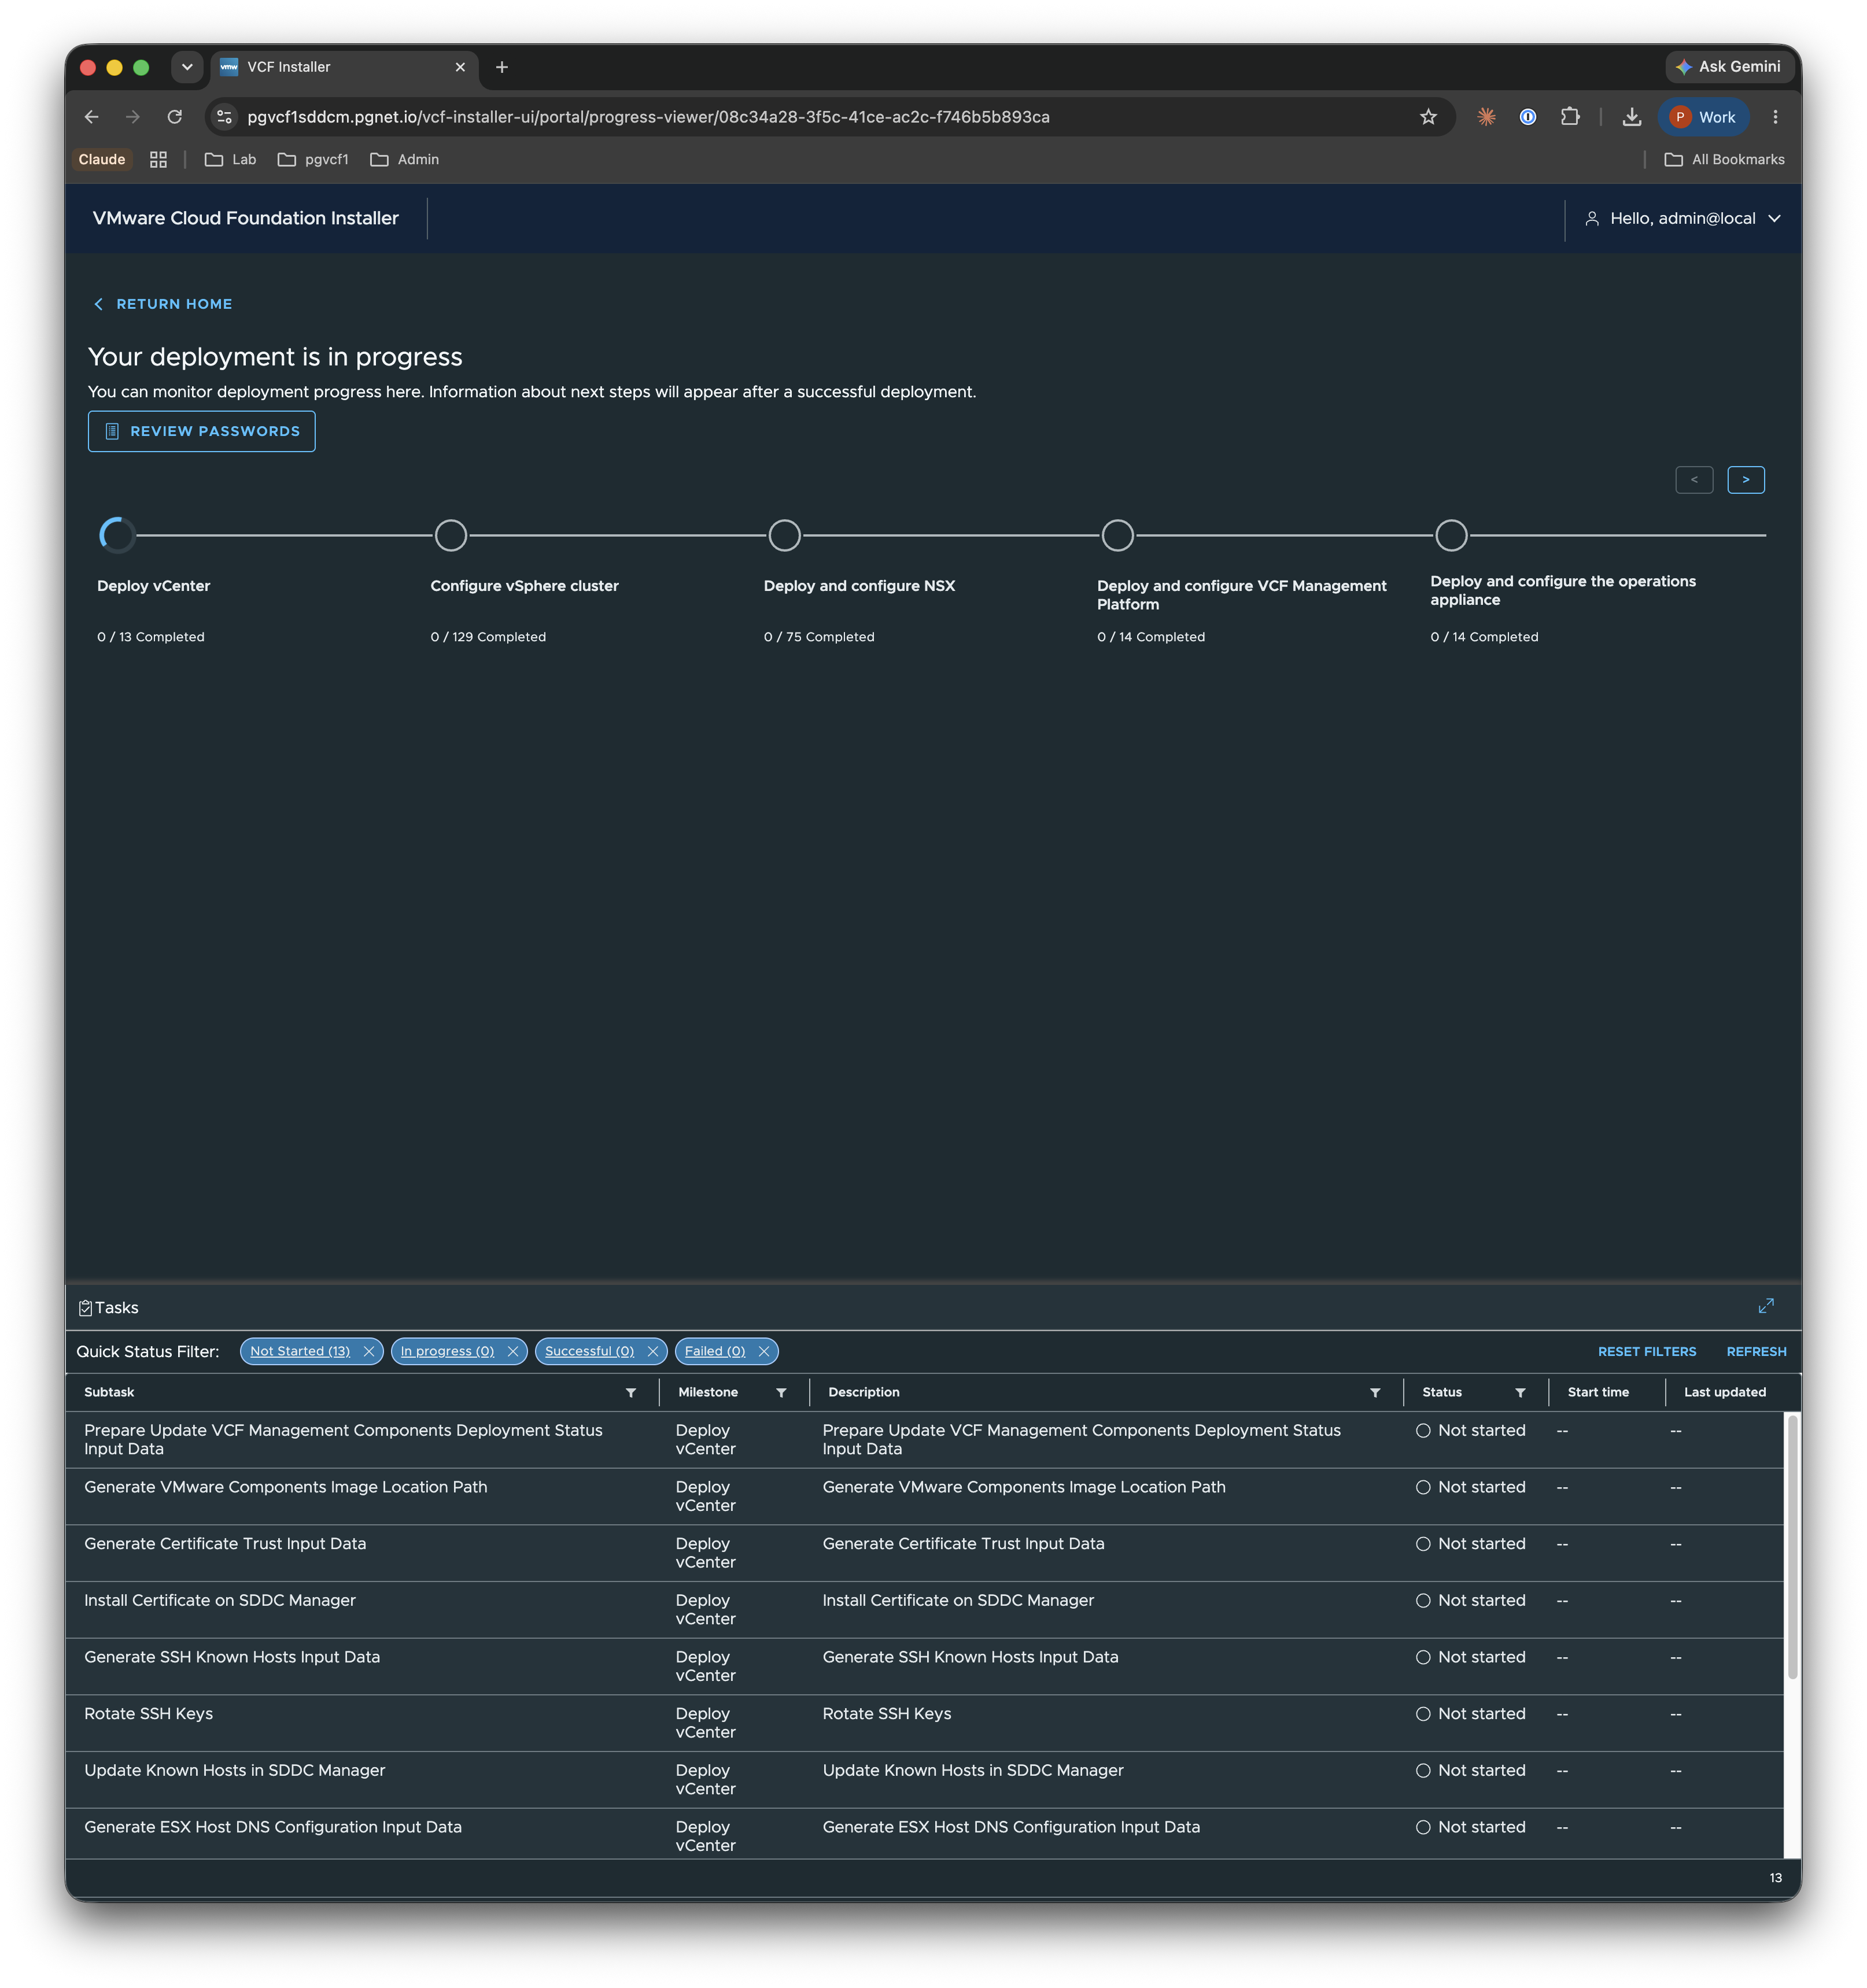Select the Failed (0) filter link
1867x1988 pixels.
pos(715,1351)
